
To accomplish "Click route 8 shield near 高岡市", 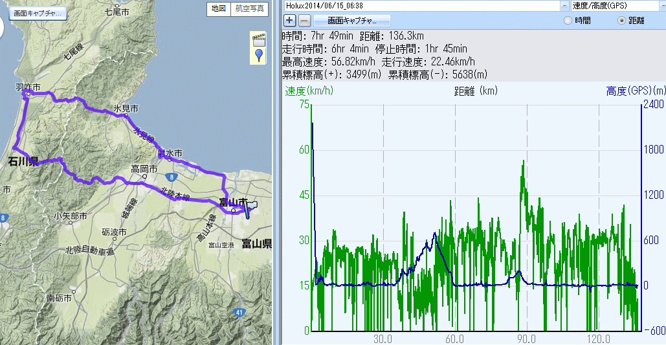I will [168, 176].
